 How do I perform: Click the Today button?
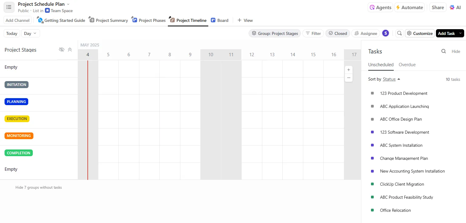click(12, 33)
